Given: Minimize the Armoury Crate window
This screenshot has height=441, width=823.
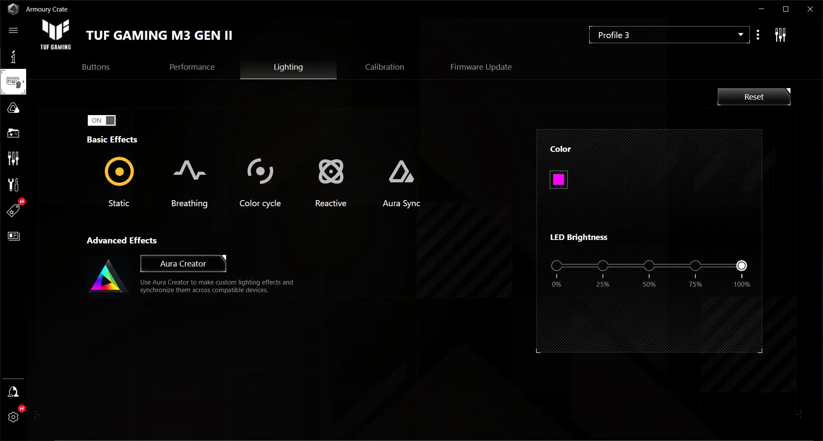Looking at the screenshot, I should 761,9.
